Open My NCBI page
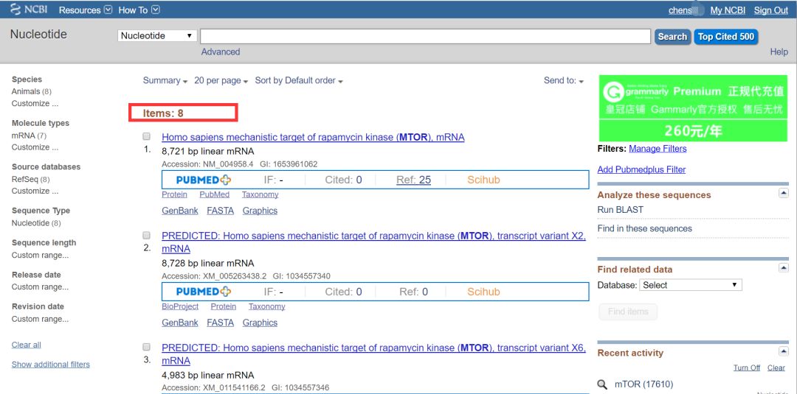This screenshot has width=797, height=394. [728, 10]
